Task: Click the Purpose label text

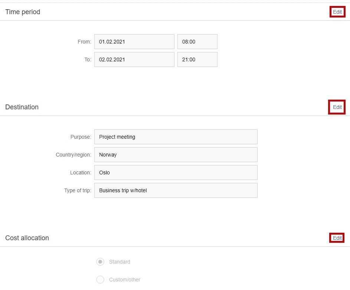Action: click(x=81, y=137)
